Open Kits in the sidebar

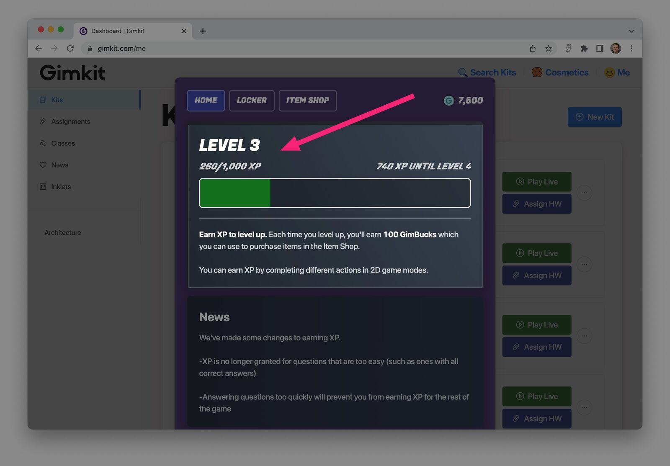84,100
